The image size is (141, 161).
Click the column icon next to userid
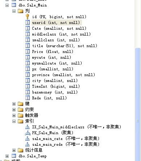(28, 22)
